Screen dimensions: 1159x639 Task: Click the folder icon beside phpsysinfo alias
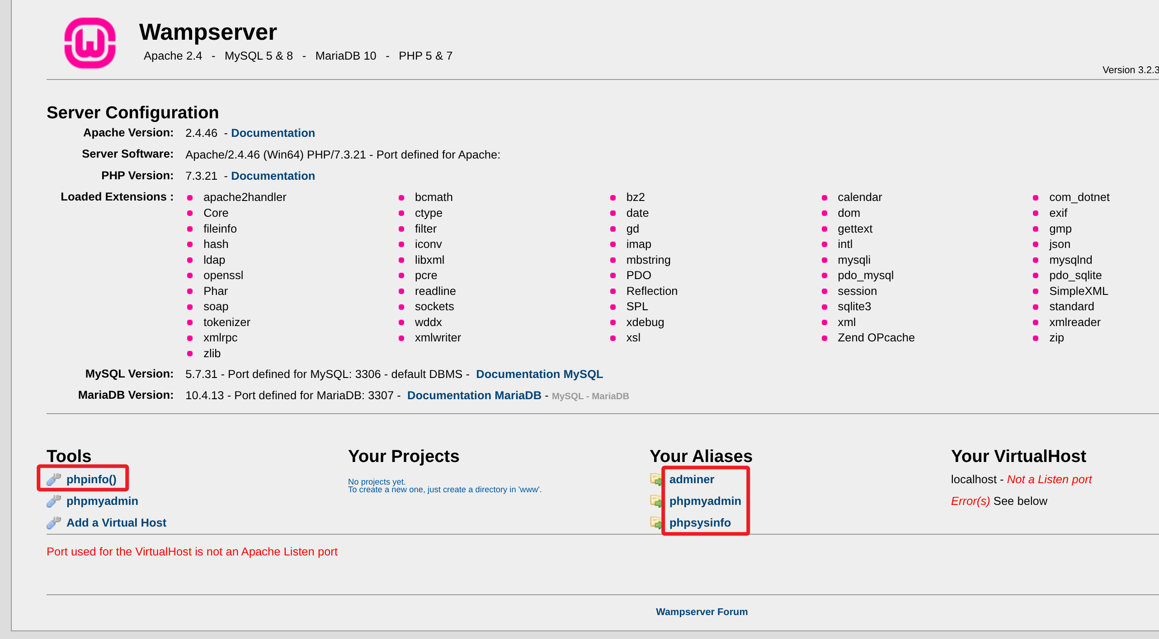(x=656, y=522)
